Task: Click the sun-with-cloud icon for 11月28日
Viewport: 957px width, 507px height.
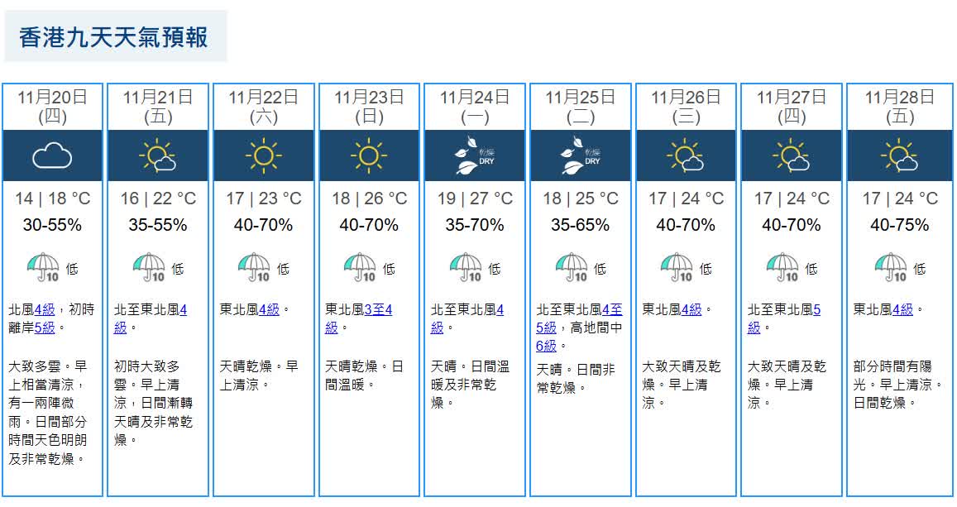Action: tap(899, 155)
